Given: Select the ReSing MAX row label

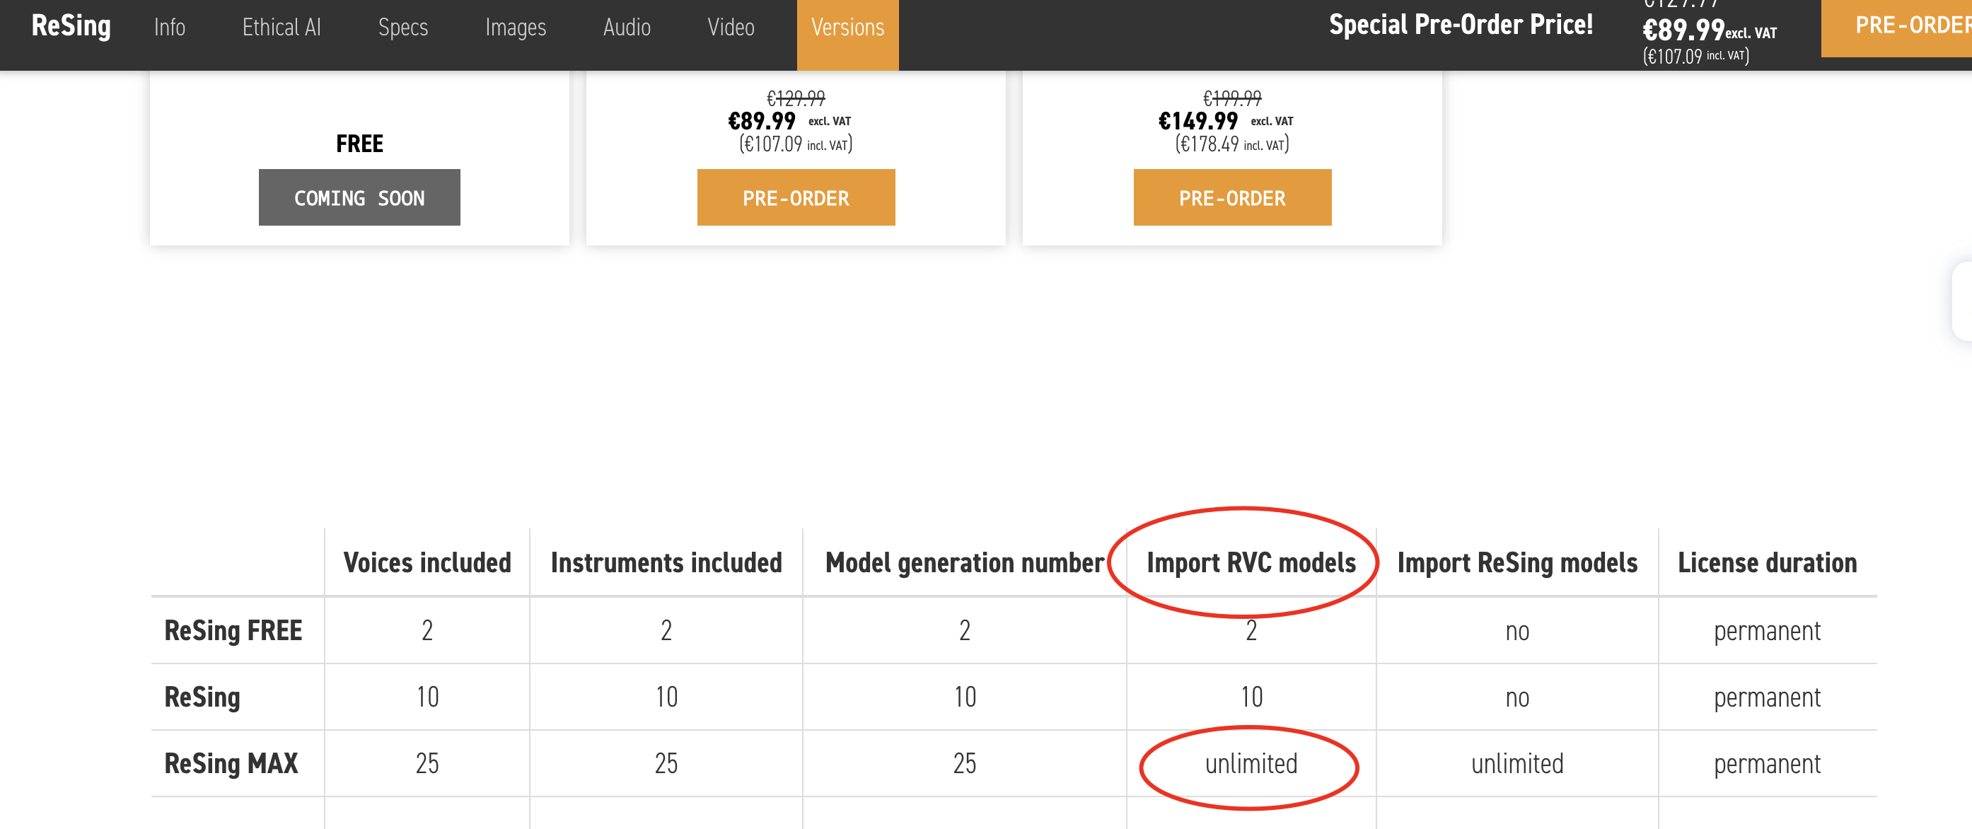Looking at the screenshot, I should coord(231,763).
